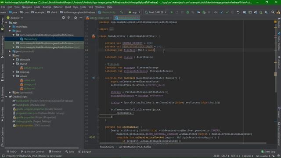Open the TODO tool window
This screenshot has height=158, width=281.
pos(11,151)
